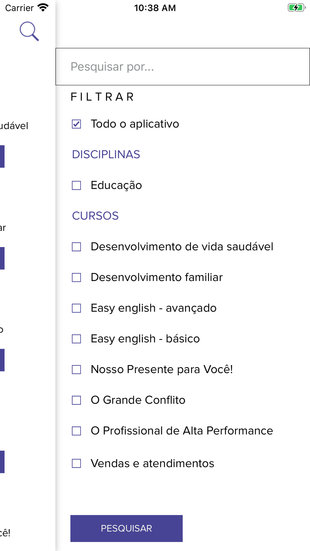Enable the Vendas e atendimentos filter

[x=76, y=464]
